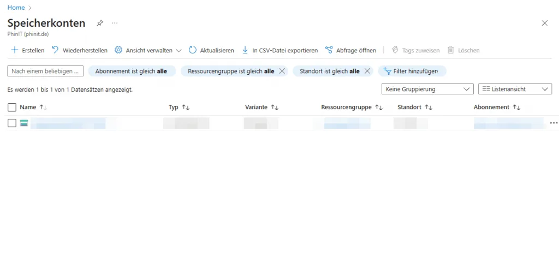Pin Speicherkonten page with pin icon

(x=99, y=23)
